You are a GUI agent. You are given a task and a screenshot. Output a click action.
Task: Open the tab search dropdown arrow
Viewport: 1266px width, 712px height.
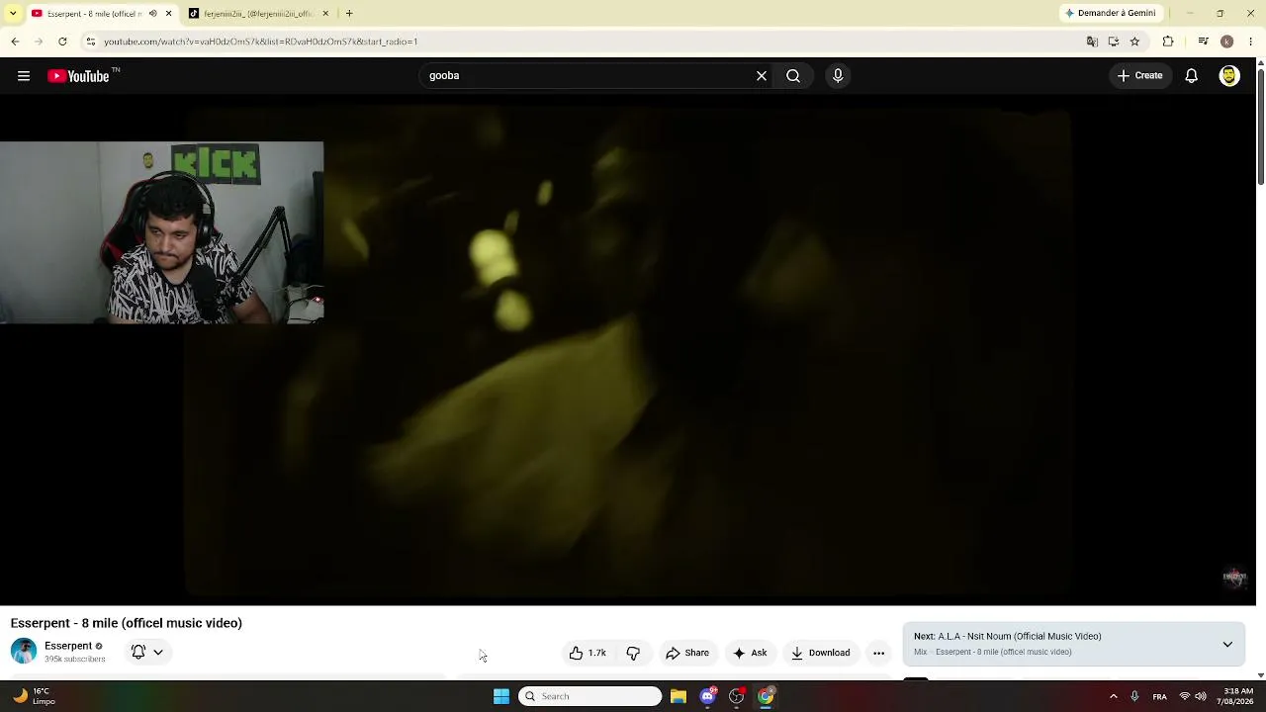[x=13, y=14]
